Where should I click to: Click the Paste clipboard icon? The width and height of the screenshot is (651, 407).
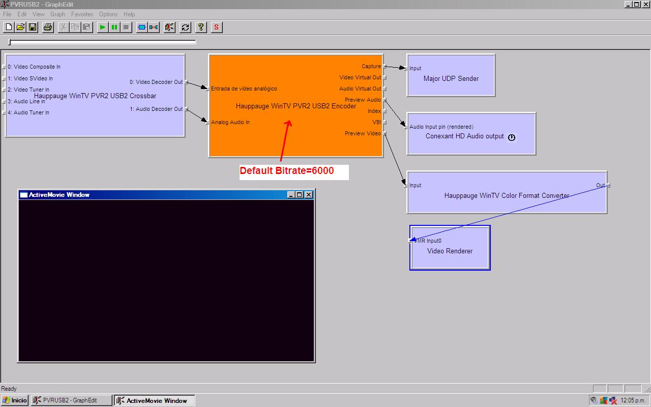tap(87, 27)
